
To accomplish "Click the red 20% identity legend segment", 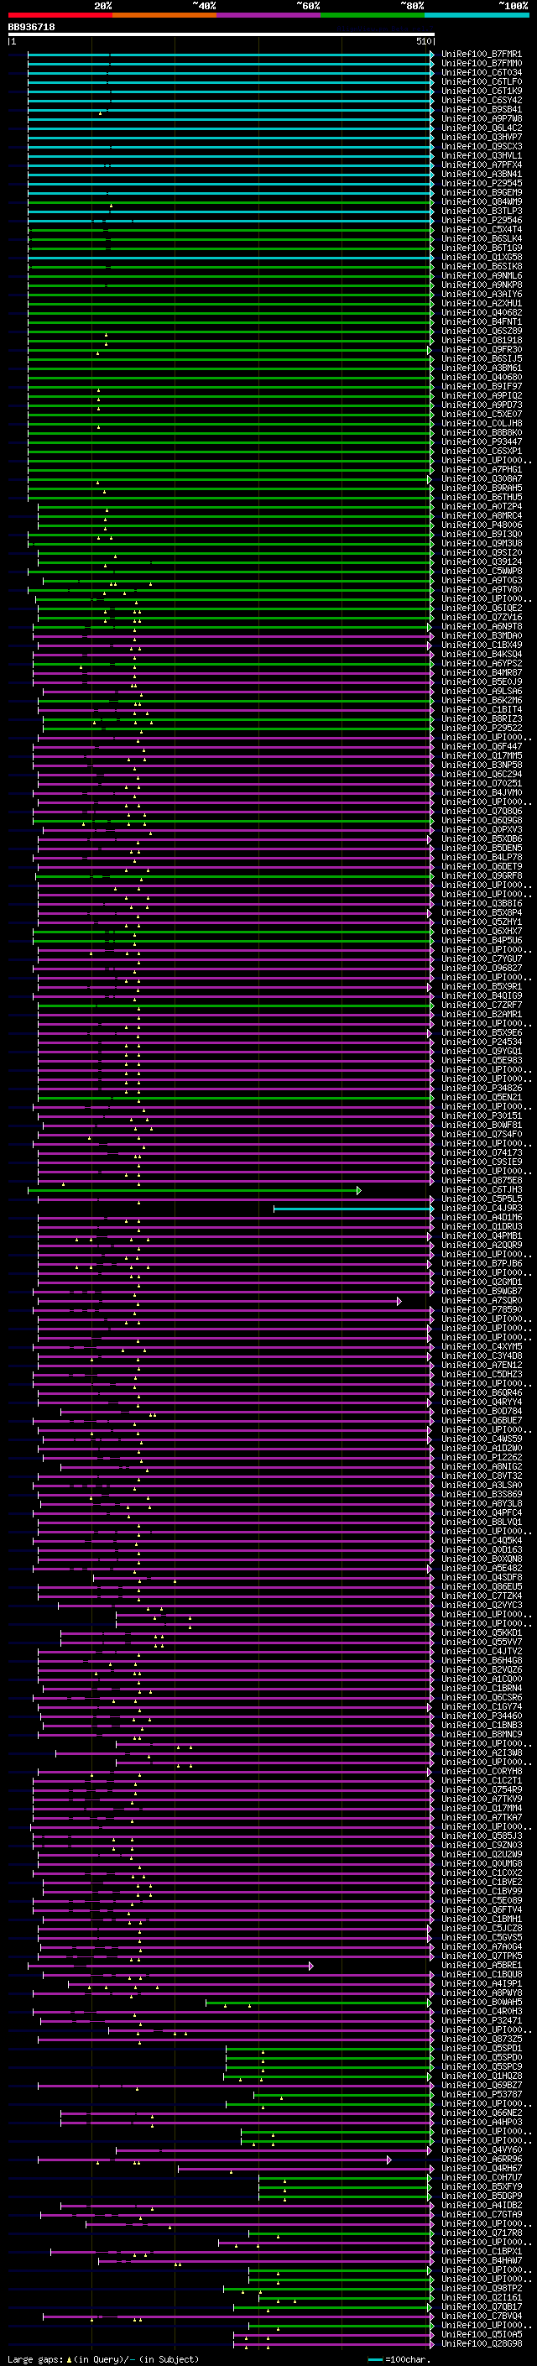I will tap(60, 16).
